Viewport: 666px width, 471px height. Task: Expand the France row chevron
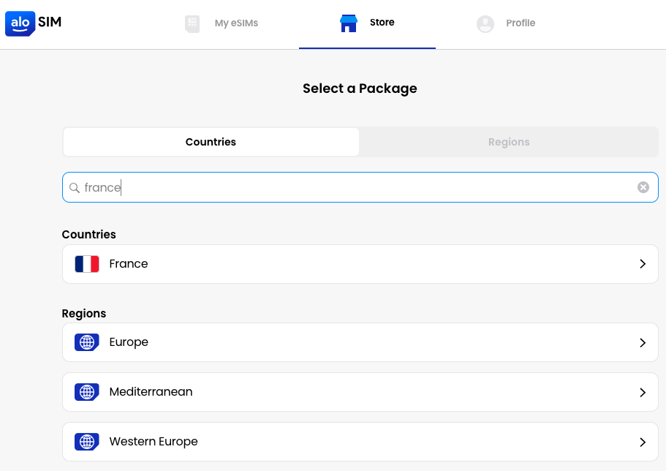point(643,264)
